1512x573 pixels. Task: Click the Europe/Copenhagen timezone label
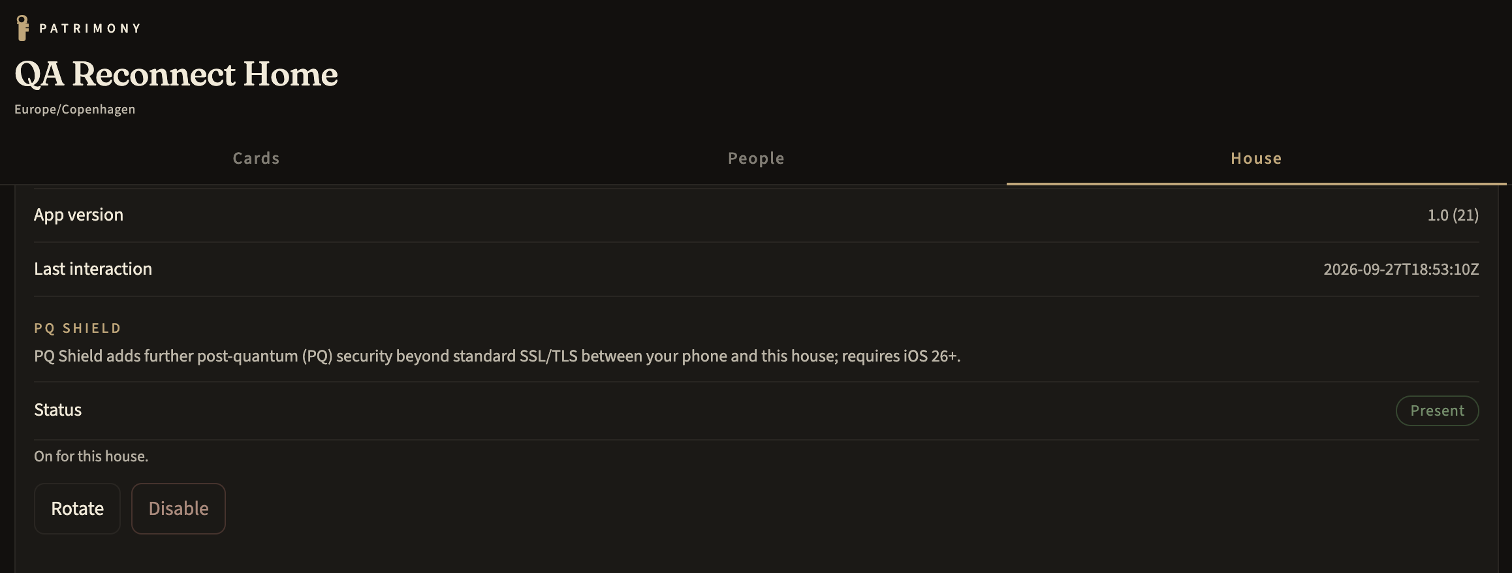point(75,110)
